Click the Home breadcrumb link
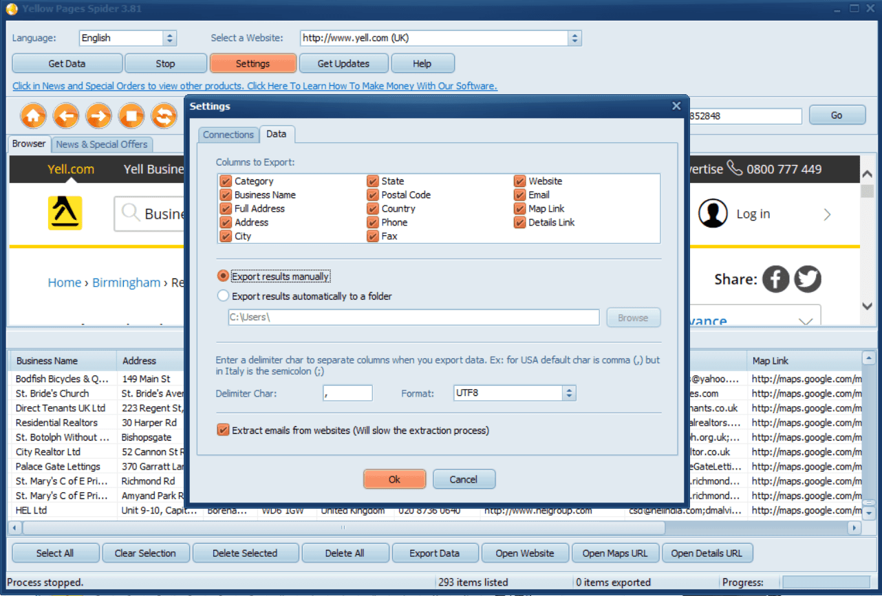The height and width of the screenshot is (596, 882). click(x=64, y=283)
